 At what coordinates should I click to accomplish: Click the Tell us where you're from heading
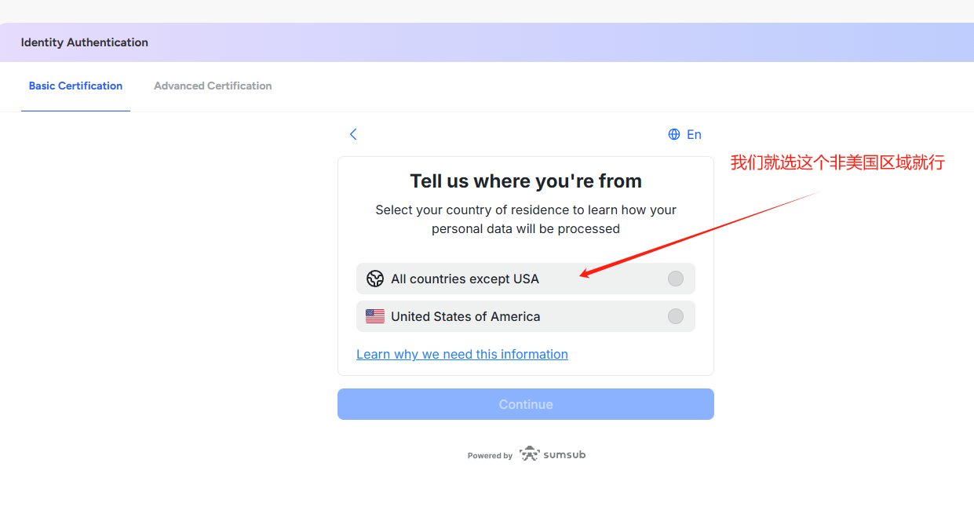[526, 181]
